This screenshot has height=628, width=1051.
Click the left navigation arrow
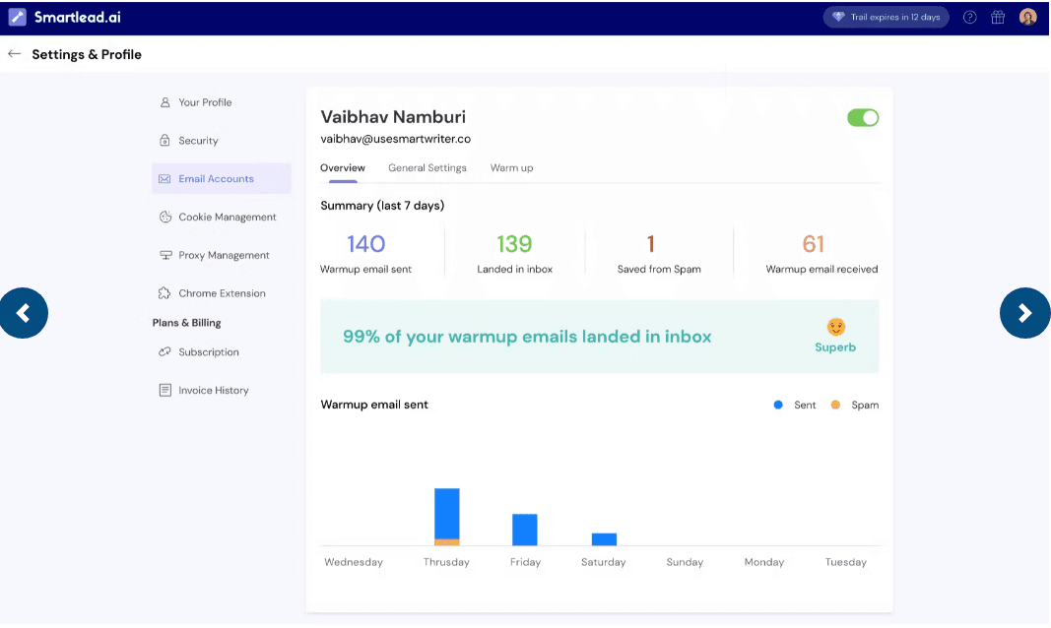[25, 313]
